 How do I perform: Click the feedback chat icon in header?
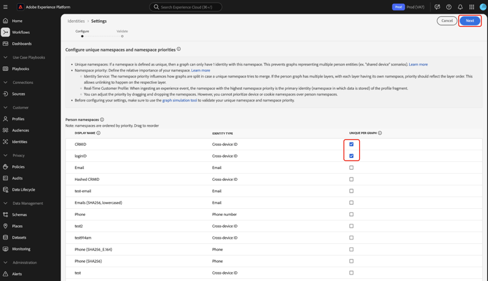tap(437, 7)
